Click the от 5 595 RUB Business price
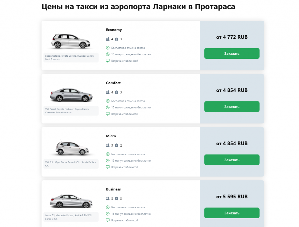This screenshot has width=299, height=227. (232, 197)
